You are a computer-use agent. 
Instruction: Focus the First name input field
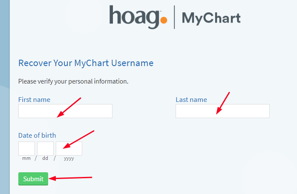pyautogui.click(x=65, y=111)
